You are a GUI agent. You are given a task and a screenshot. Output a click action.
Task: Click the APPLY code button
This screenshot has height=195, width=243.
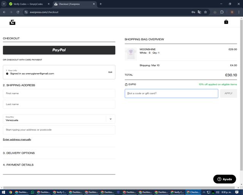coord(229,93)
